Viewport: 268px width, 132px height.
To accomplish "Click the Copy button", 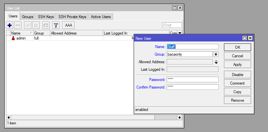I will [x=238, y=92].
